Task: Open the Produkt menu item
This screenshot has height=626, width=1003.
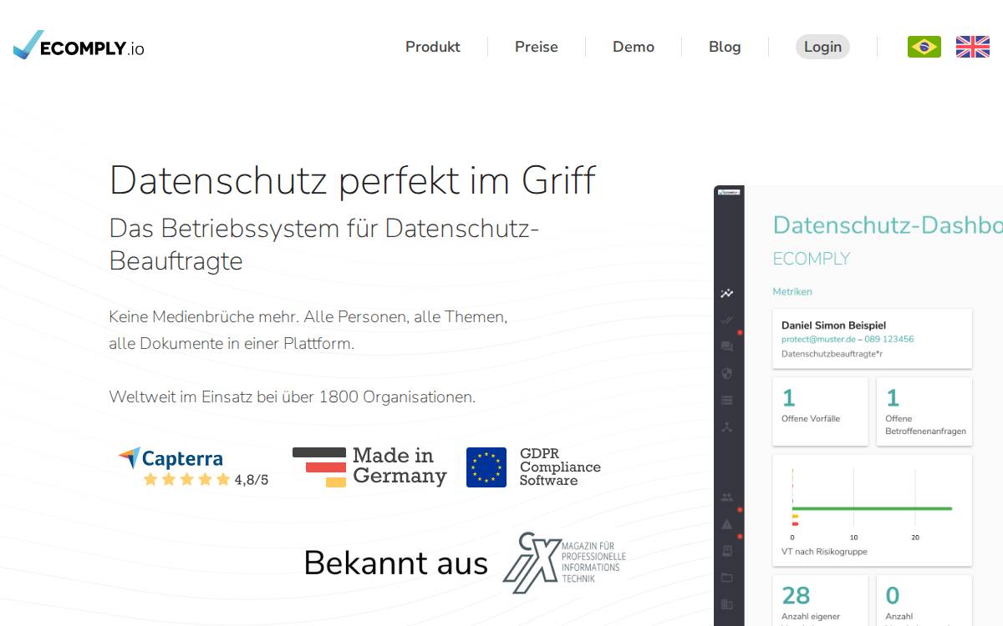Action: click(433, 47)
